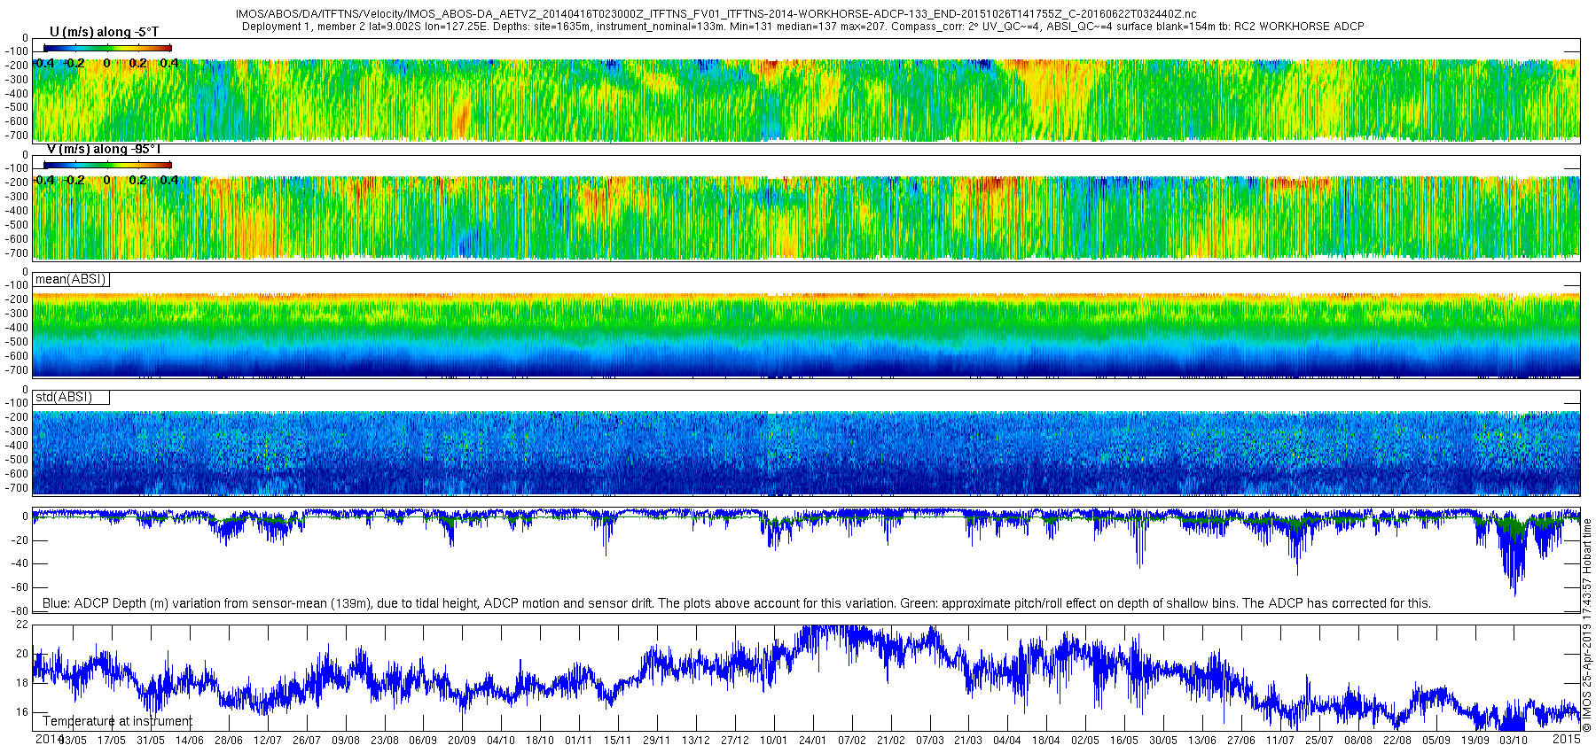Click the 'Temperature at instrument' label
The height and width of the screenshot is (753, 1596).
(117, 721)
